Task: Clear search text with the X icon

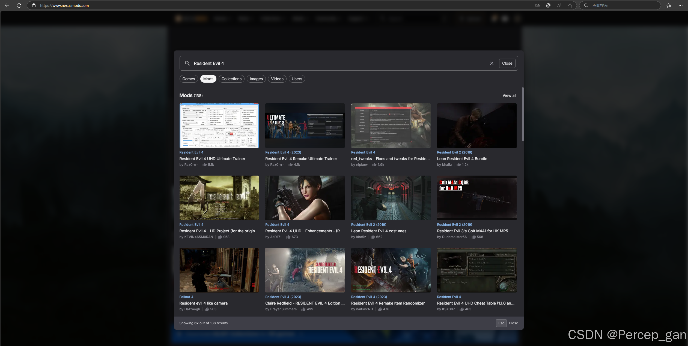Action: [x=492, y=63]
